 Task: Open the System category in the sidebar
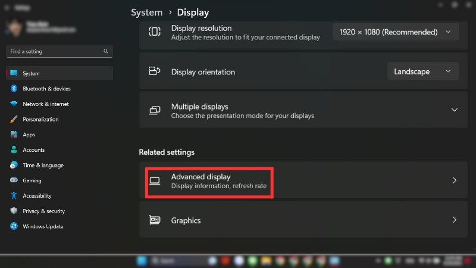(59, 73)
